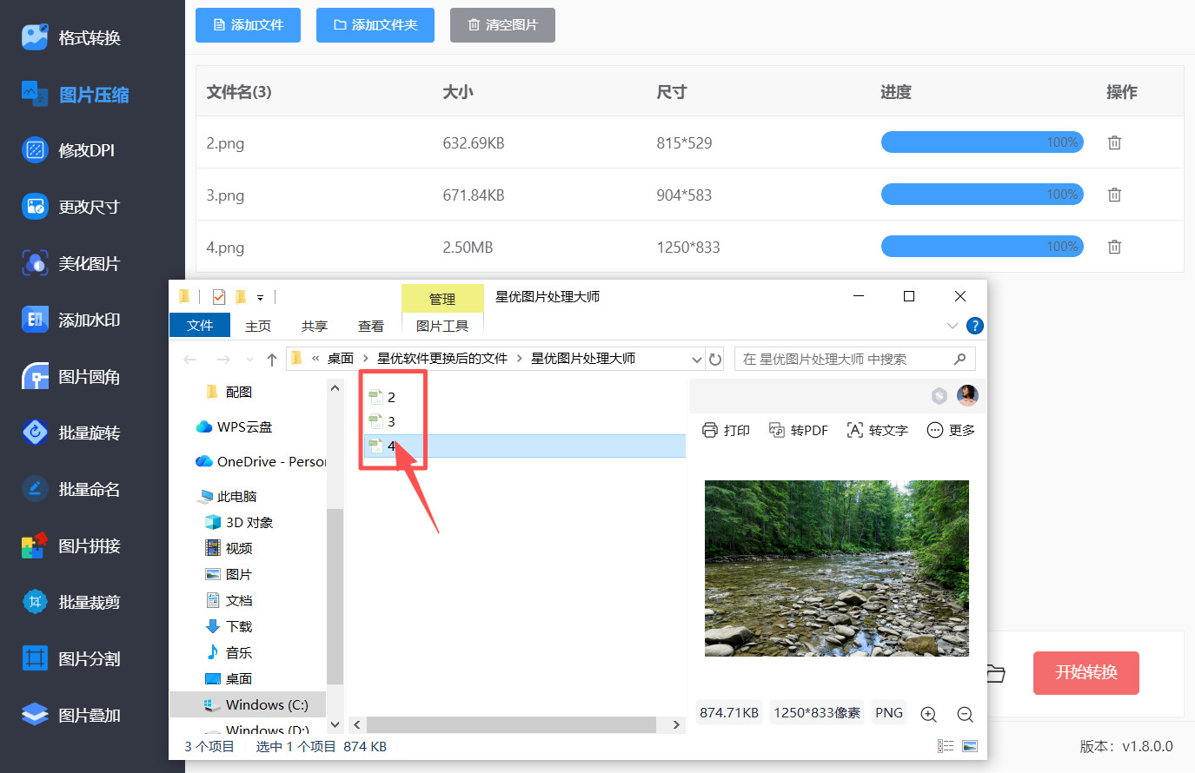
Task: Open Explorer help with question mark icon
Action: click(x=975, y=326)
